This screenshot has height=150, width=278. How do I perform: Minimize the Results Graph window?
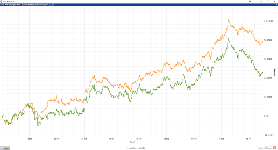pyautogui.click(x=261, y=2)
